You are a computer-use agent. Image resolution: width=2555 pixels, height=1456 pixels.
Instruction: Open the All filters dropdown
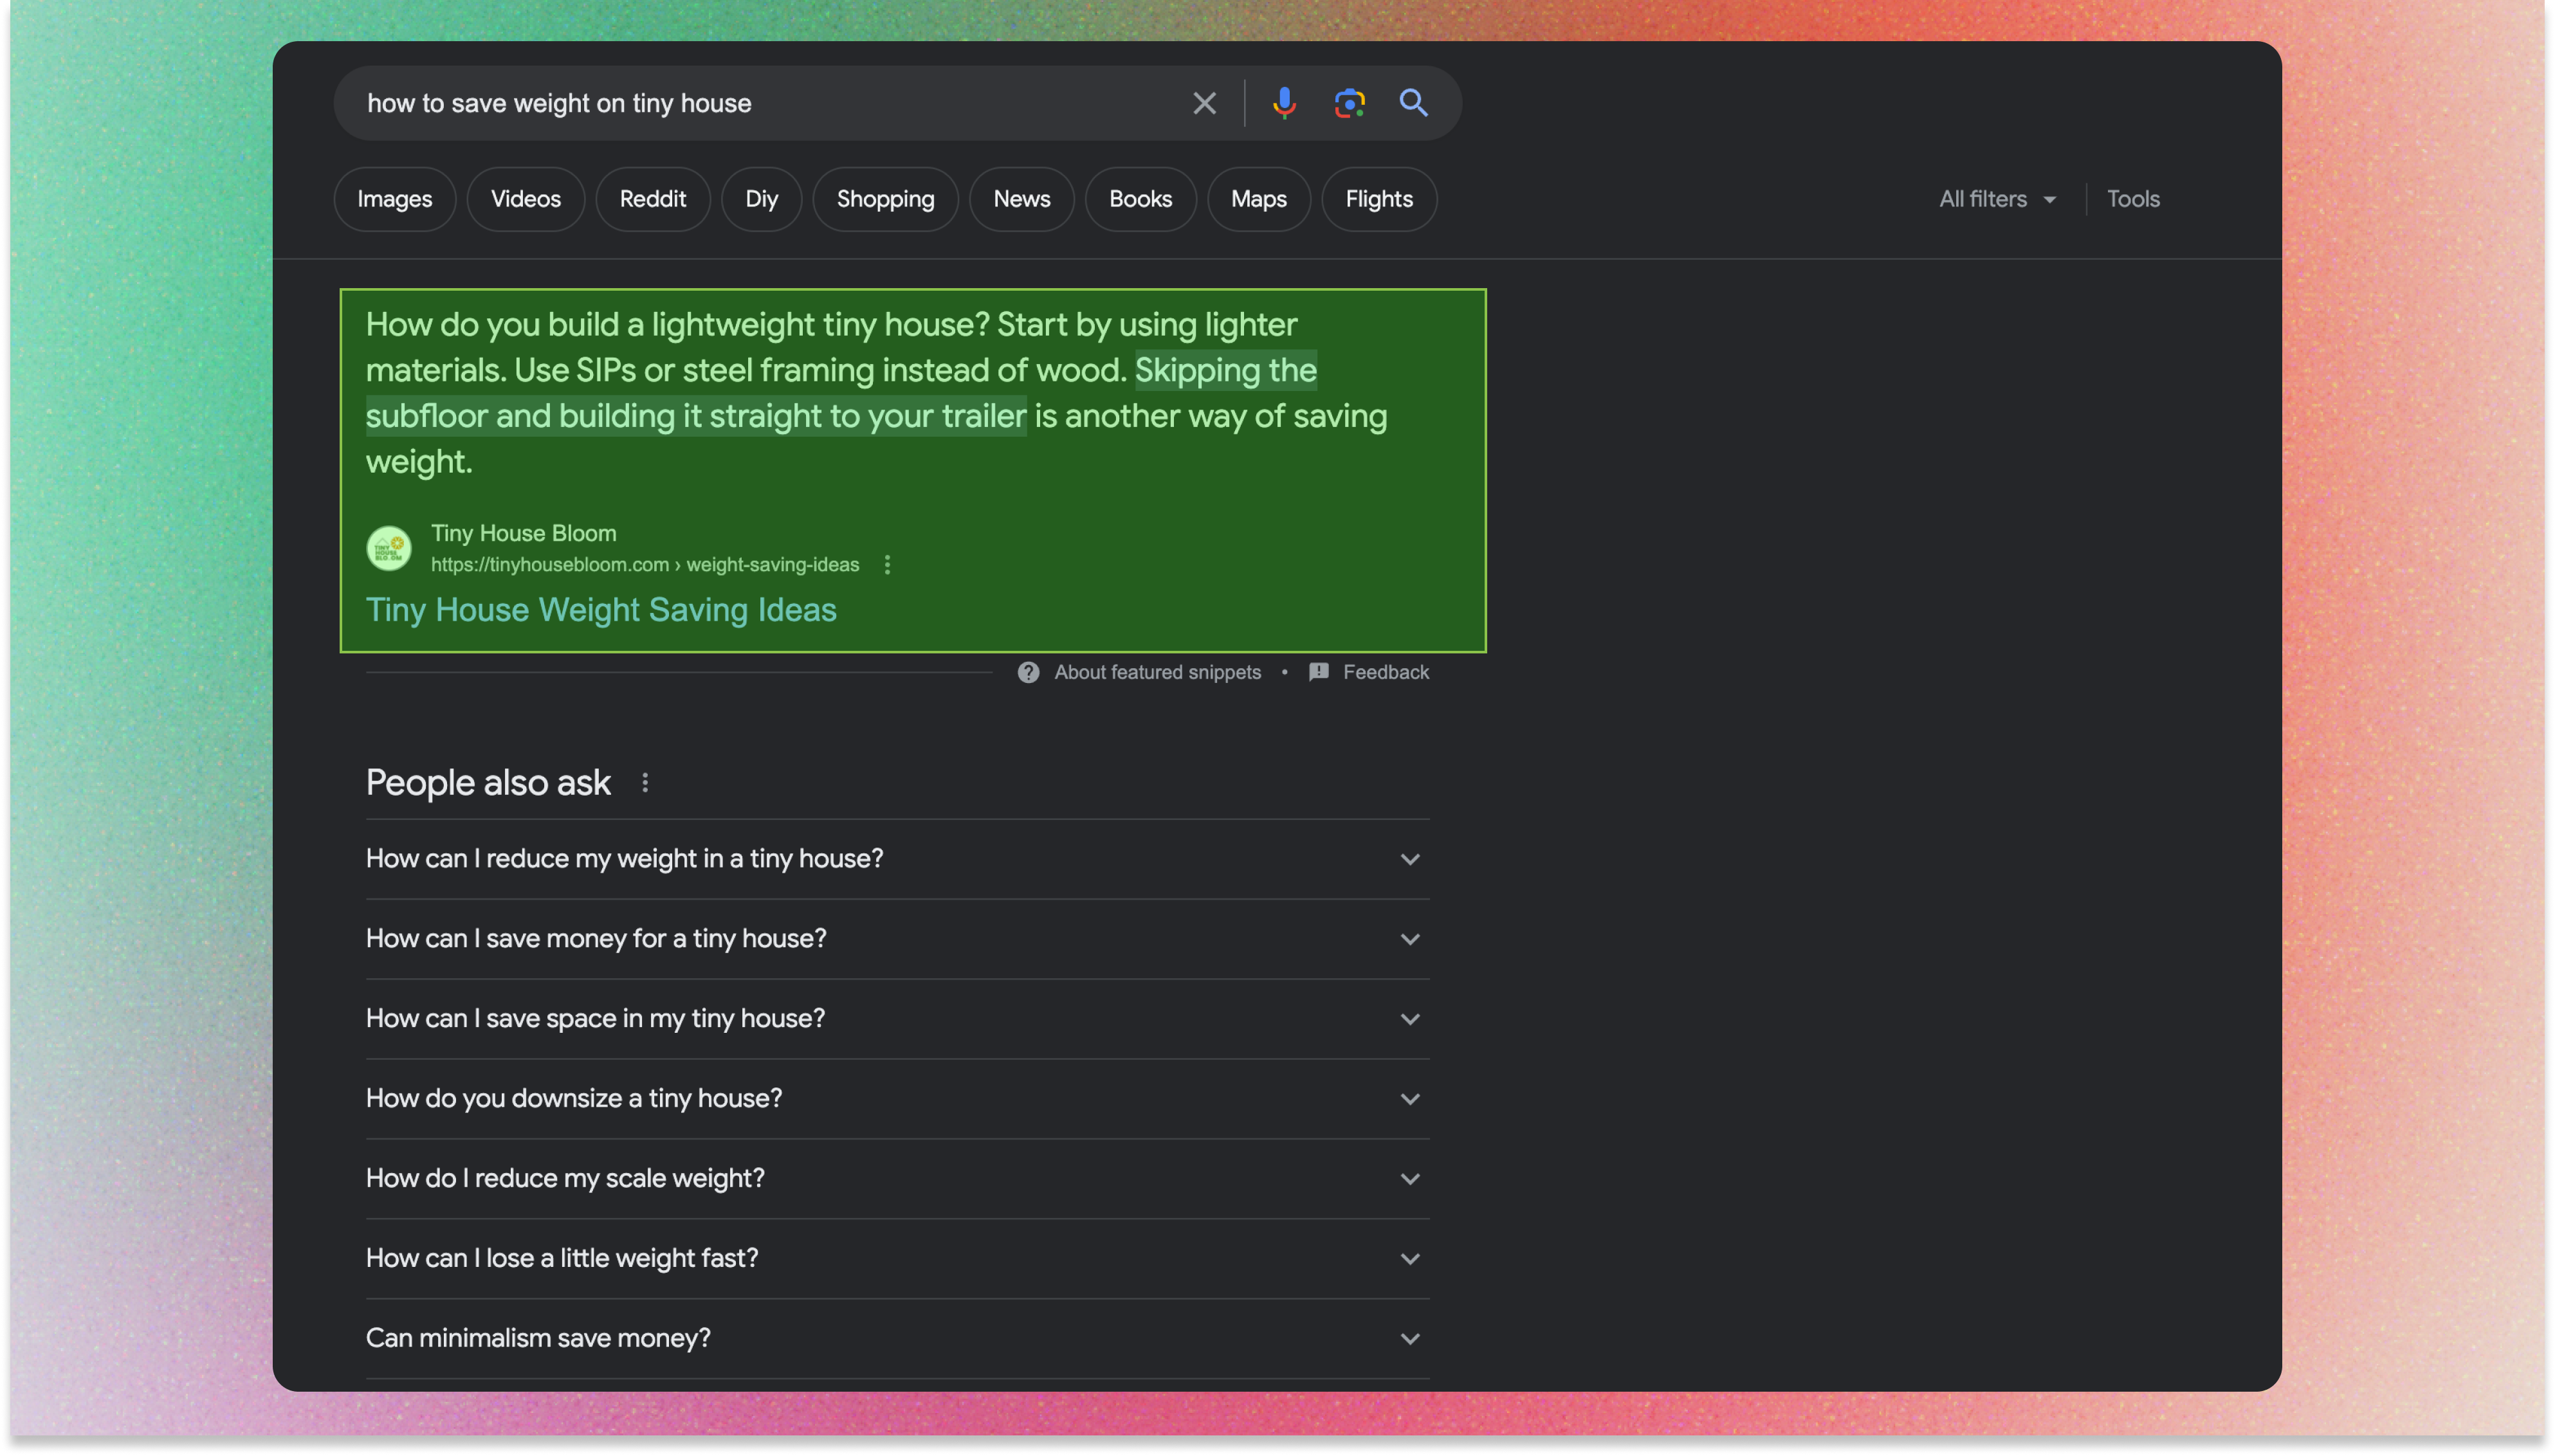[x=1997, y=199]
